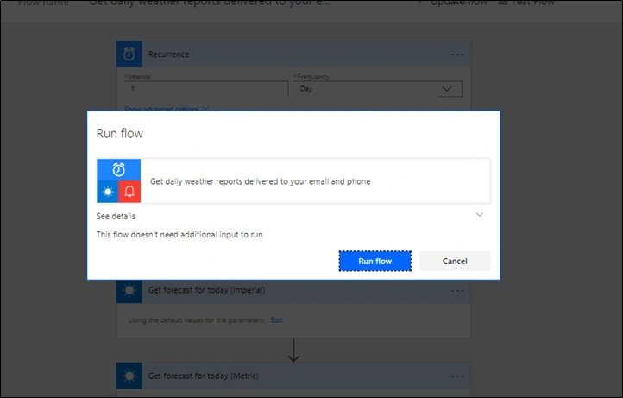
Task: Click the Interval input field
Action: 206,89
